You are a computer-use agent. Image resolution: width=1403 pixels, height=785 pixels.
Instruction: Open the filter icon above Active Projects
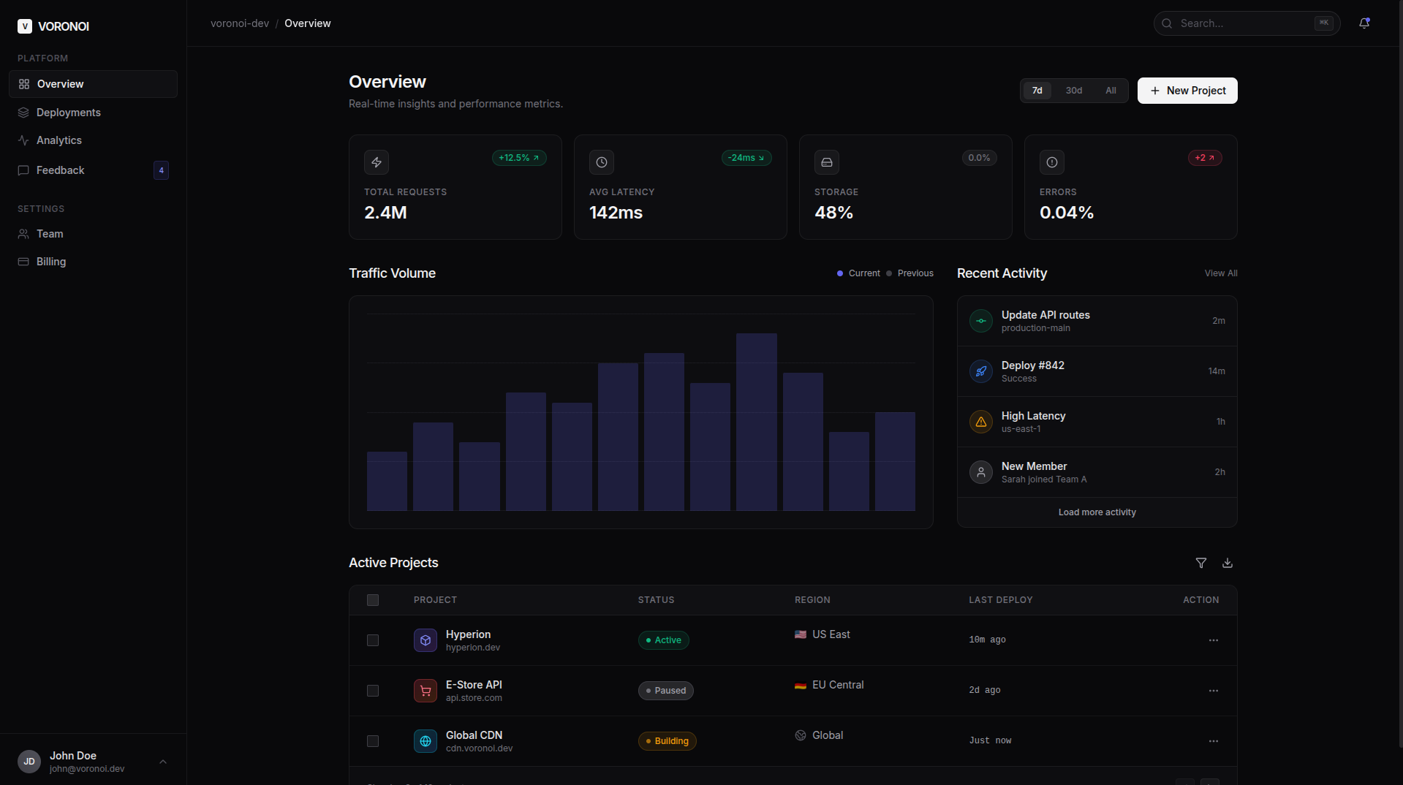1201,563
